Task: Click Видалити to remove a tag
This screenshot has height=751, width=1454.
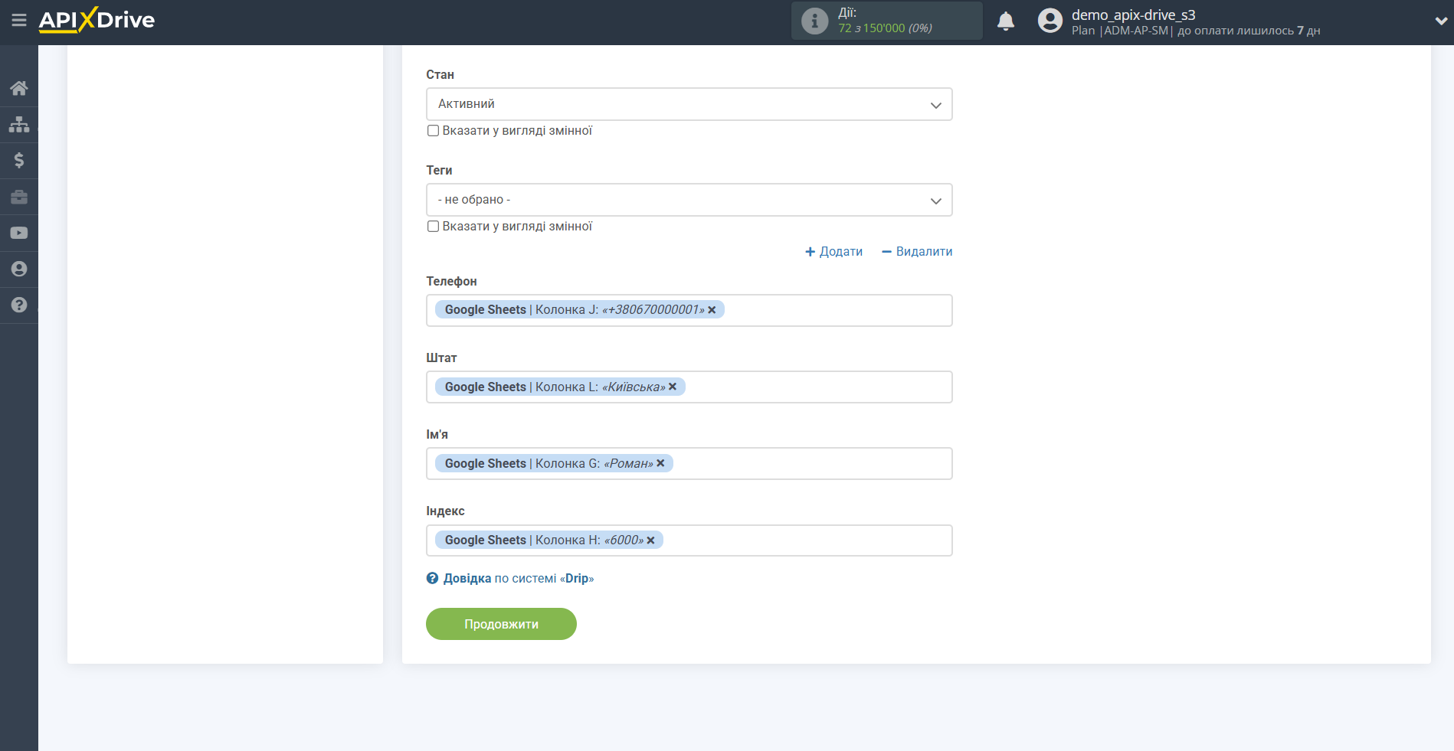Action: [917, 252]
